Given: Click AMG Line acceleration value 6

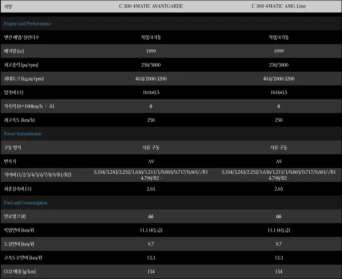Looking at the screenshot, I should tap(279, 107).
